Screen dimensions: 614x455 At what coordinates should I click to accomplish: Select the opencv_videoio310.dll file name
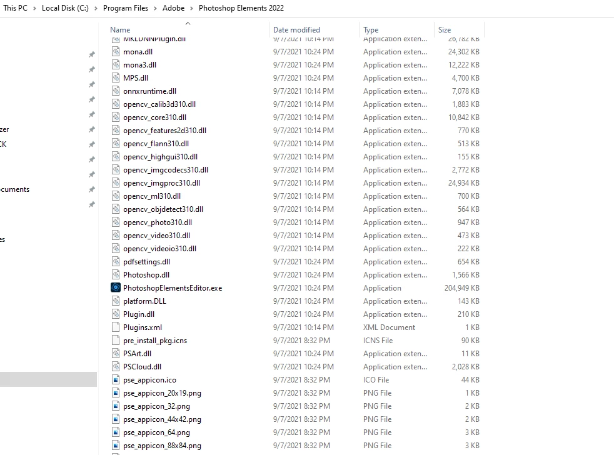(160, 248)
